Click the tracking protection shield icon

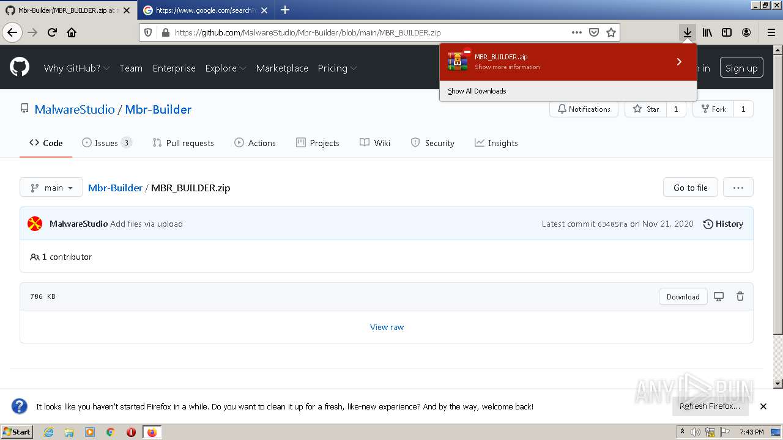click(148, 32)
